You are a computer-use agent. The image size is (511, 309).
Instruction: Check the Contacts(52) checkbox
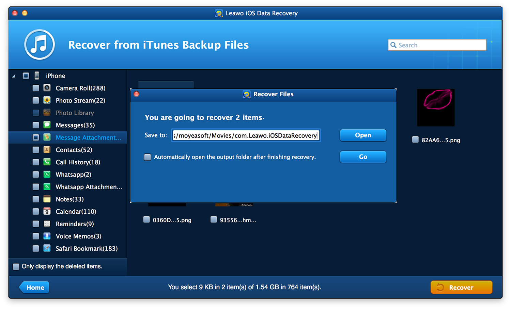(x=36, y=149)
